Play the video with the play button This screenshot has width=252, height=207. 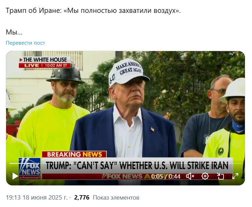[16, 176]
